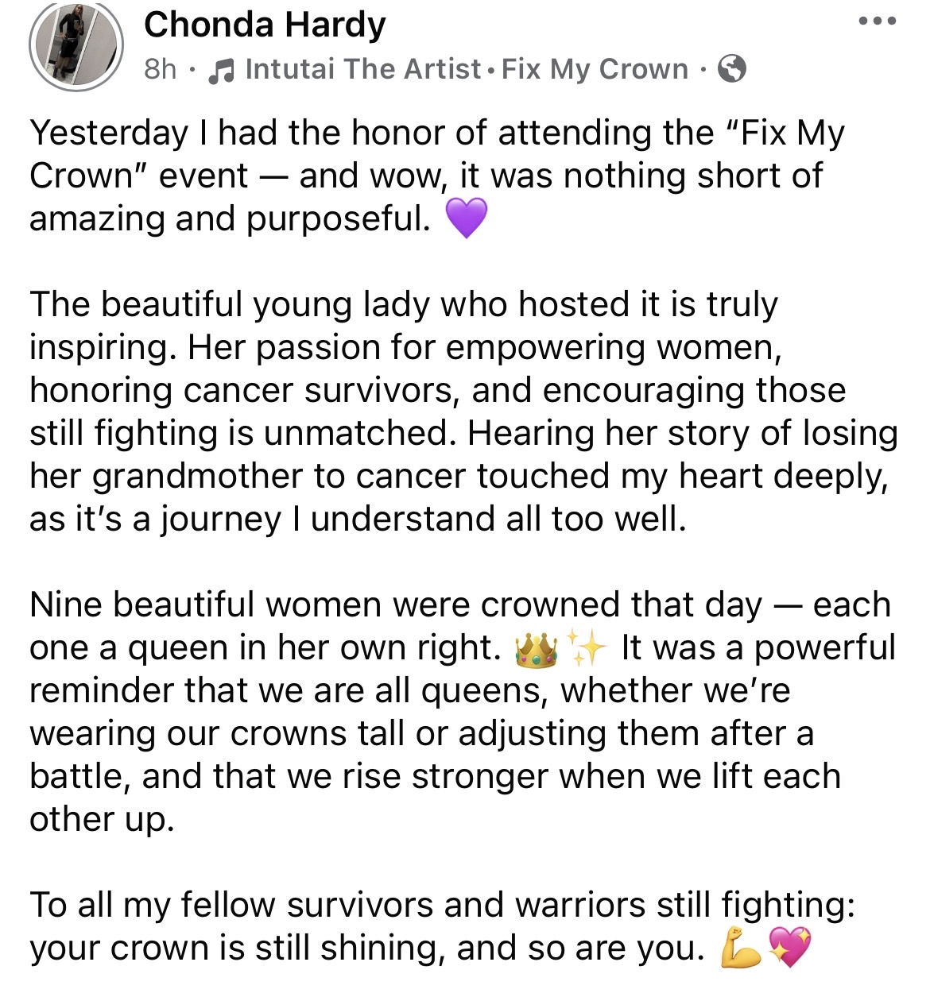The image size is (930, 993).
Task: Open the three-dot post options menu
Action: 878,21
